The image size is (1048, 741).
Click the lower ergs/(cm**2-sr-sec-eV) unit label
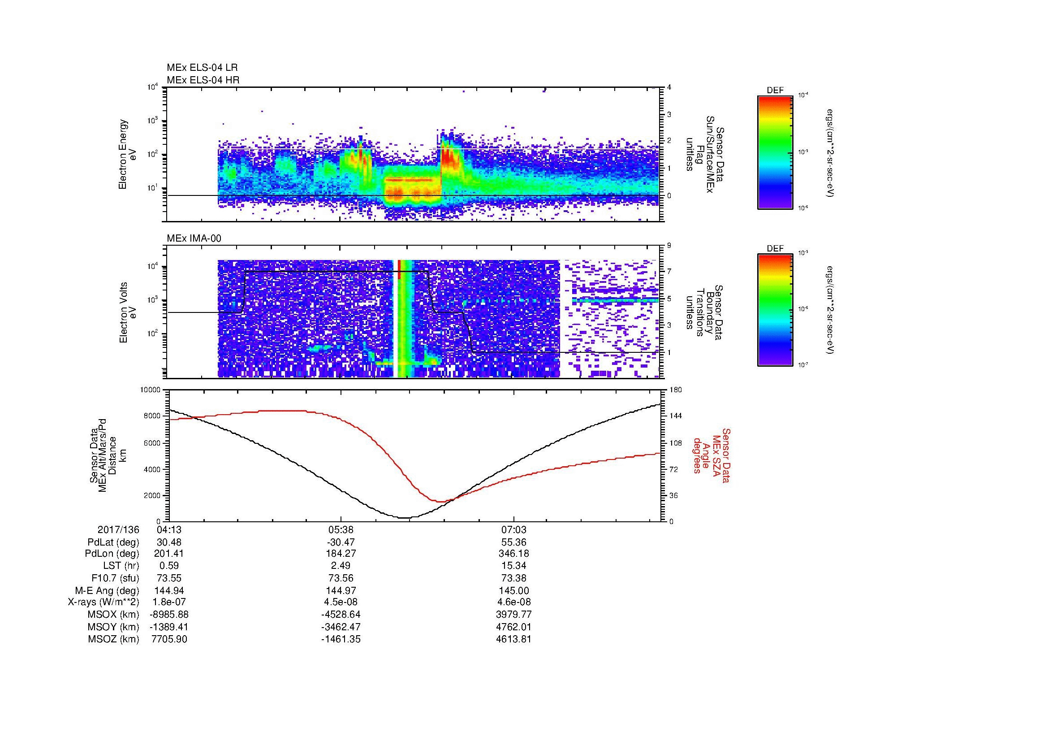(830, 310)
